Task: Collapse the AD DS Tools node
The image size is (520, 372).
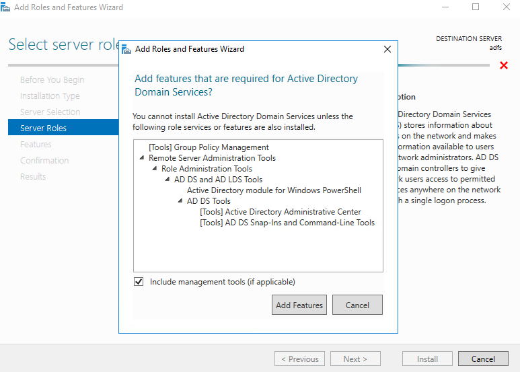Action: (180, 201)
